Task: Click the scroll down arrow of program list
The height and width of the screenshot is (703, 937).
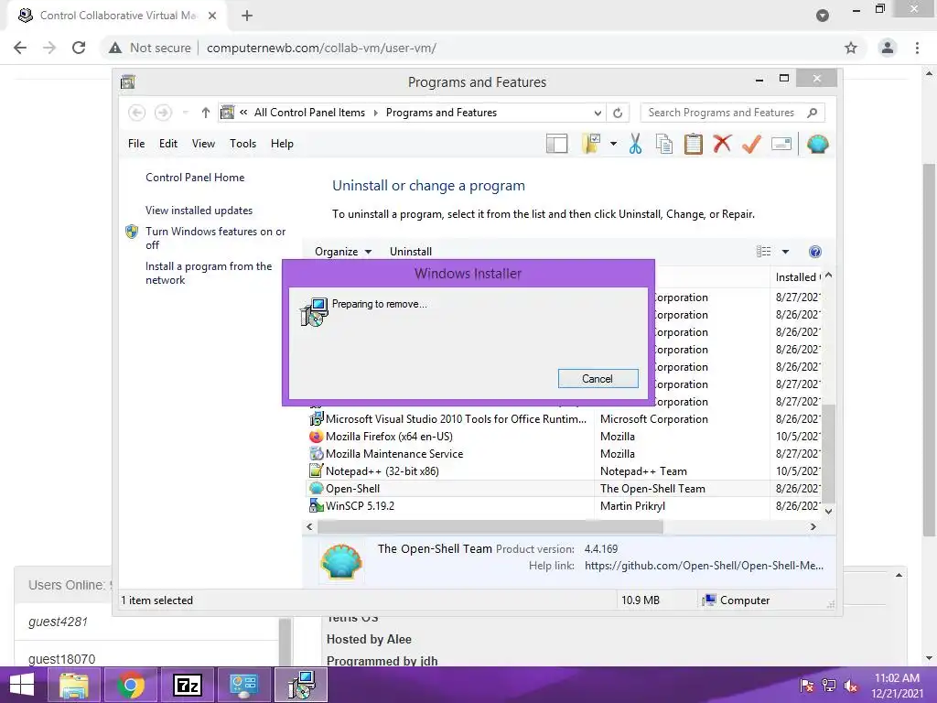Action: (828, 511)
